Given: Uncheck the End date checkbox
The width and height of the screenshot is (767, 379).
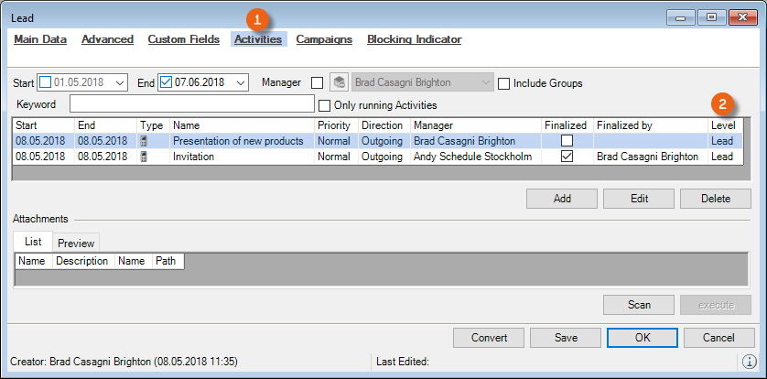Looking at the screenshot, I should coord(166,83).
